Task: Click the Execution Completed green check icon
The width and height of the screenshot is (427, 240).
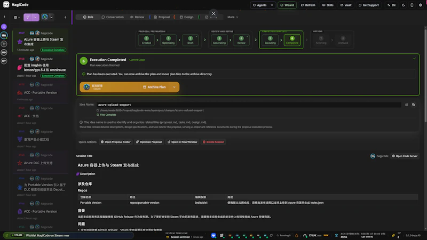Action: (x=414, y=59)
